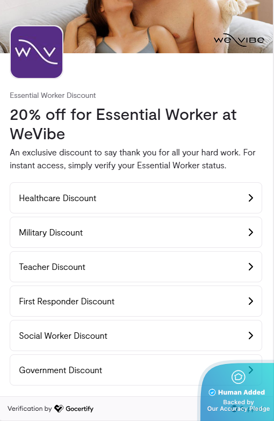Select the First Responder Discount row
The width and height of the screenshot is (274, 421).
[136, 301]
